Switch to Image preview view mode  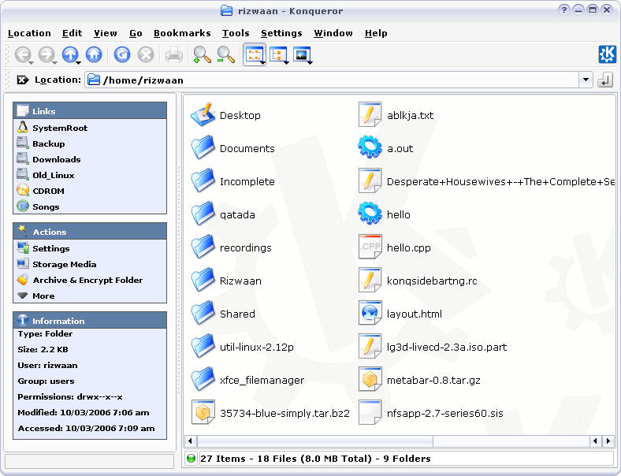pos(302,54)
